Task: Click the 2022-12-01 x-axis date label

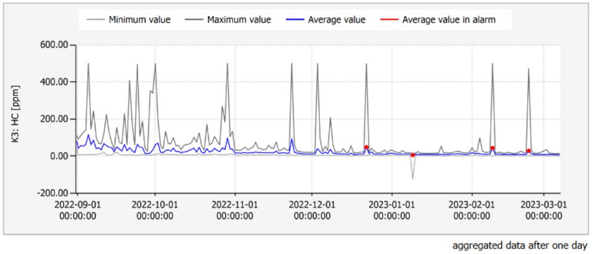Action: pos(312,210)
